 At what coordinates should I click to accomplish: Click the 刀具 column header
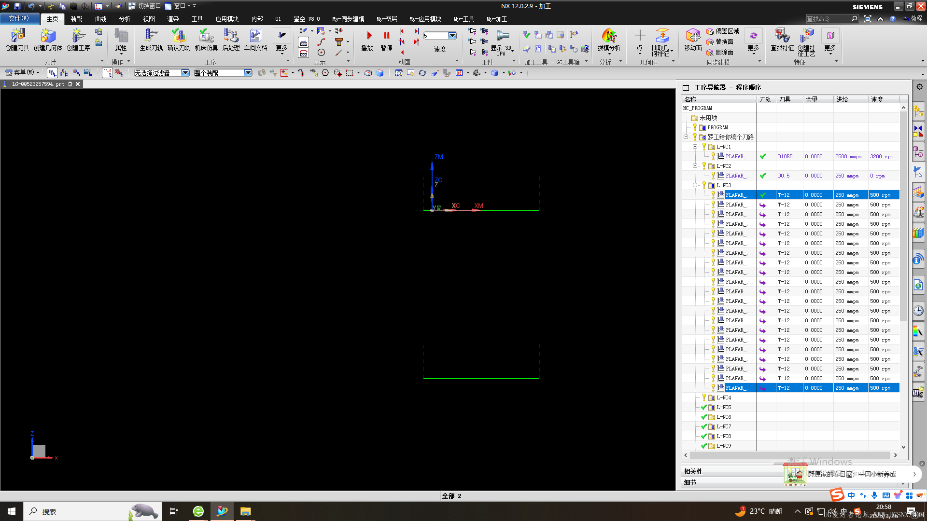(789, 99)
